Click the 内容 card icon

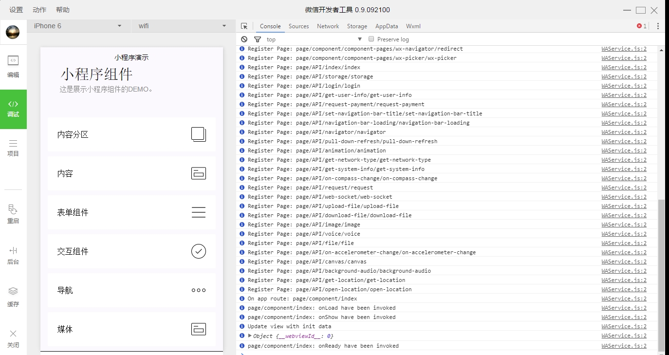click(x=199, y=173)
